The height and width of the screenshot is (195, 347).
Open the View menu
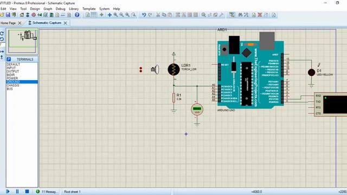[x=13, y=9]
